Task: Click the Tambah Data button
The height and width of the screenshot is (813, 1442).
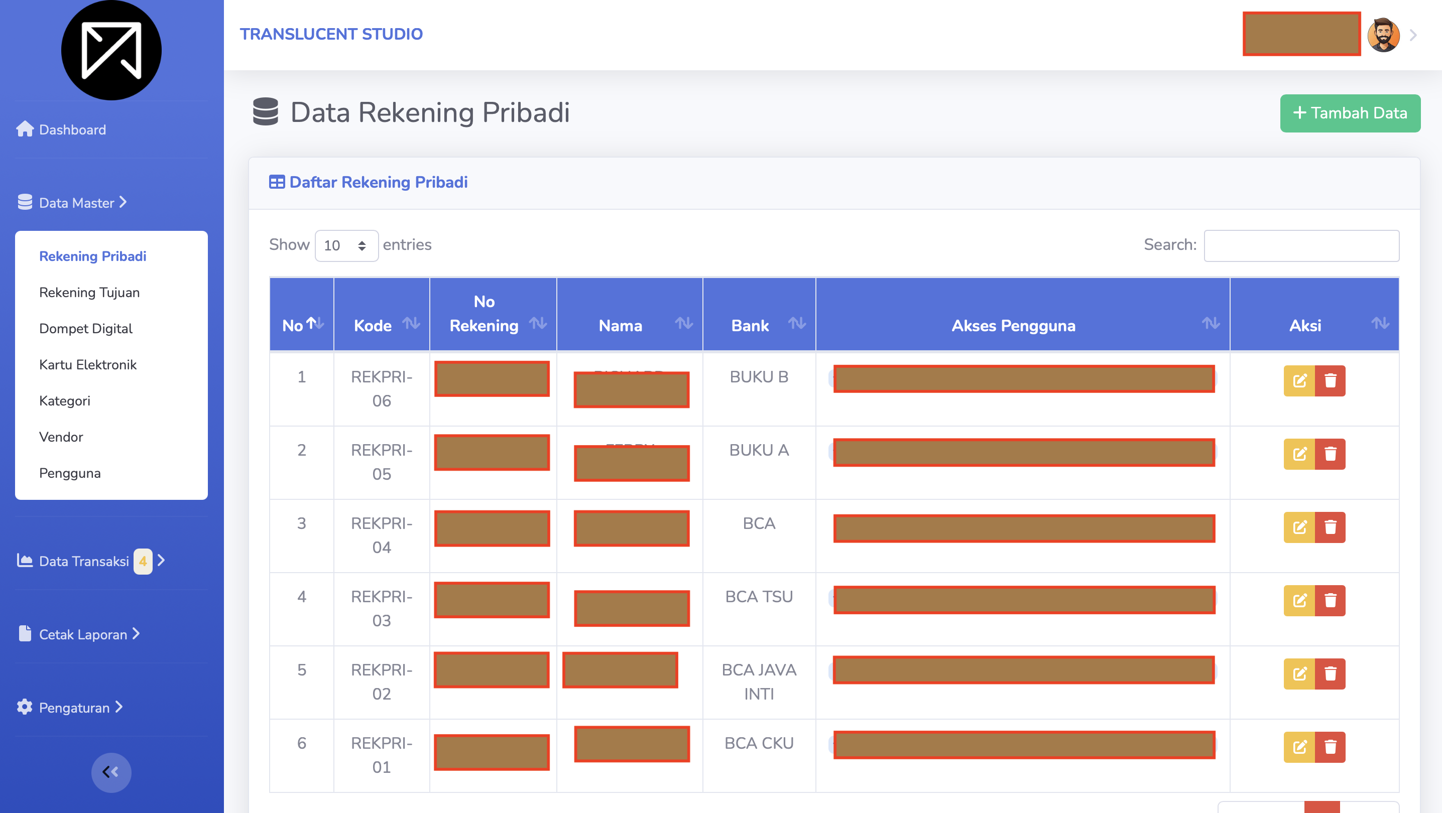Action: coord(1350,113)
